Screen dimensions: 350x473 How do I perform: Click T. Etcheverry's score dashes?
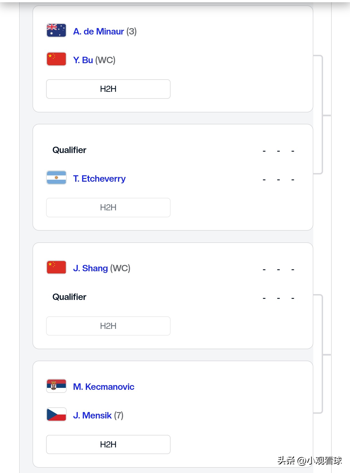pyautogui.click(x=278, y=180)
